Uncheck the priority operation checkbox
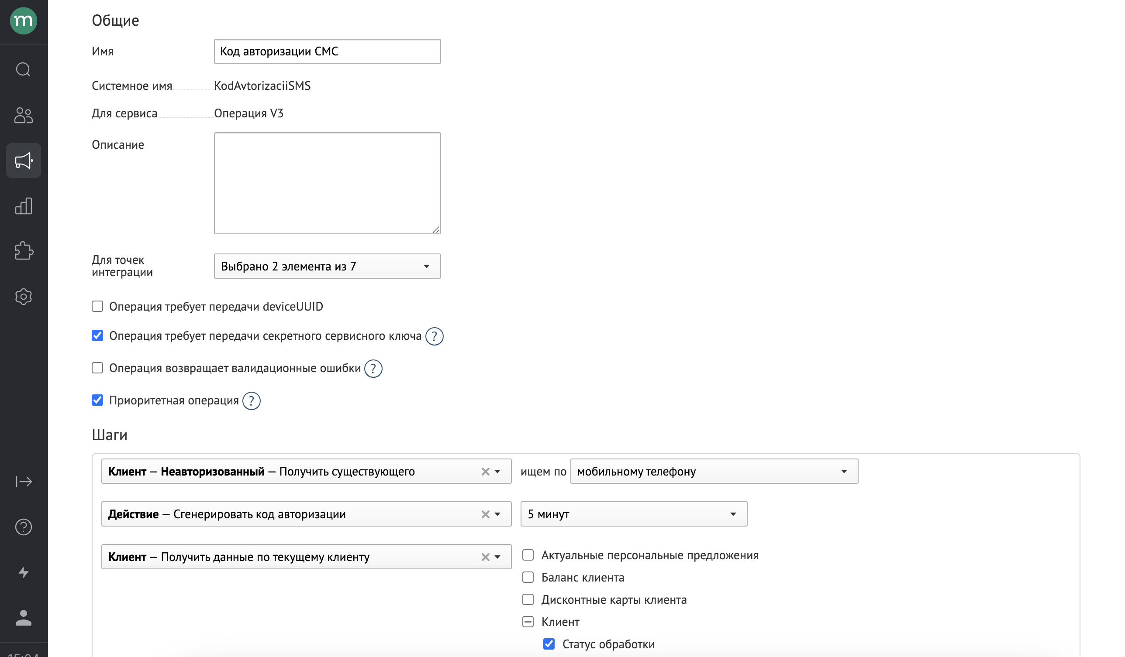The height and width of the screenshot is (657, 1125). click(x=97, y=400)
